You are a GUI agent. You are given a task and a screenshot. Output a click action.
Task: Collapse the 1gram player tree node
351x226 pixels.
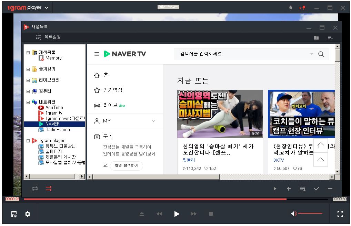pos(28,141)
